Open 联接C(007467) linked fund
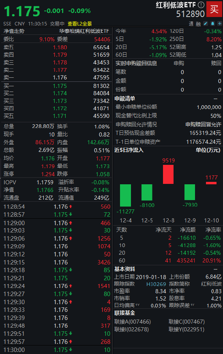The height and width of the screenshot is (354, 223). [187, 322]
